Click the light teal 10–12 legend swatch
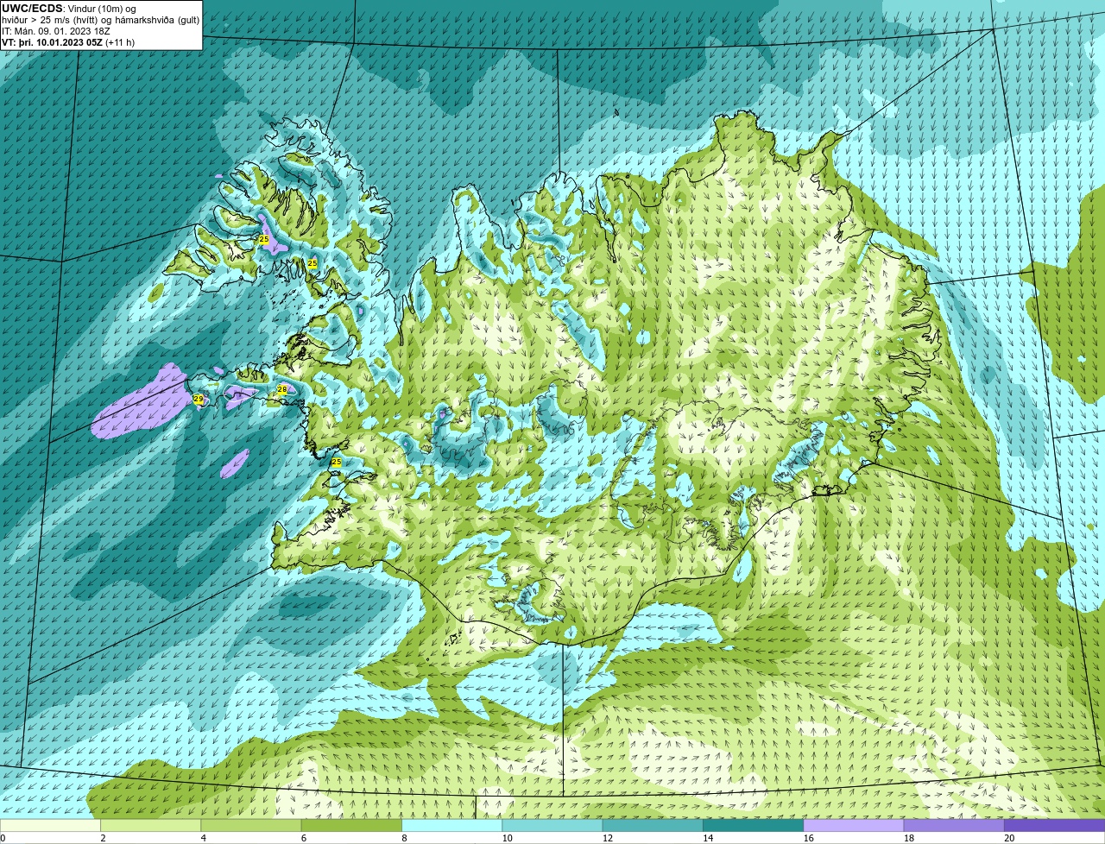Screen dimensions: 1105x844 click(x=553, y=825)
